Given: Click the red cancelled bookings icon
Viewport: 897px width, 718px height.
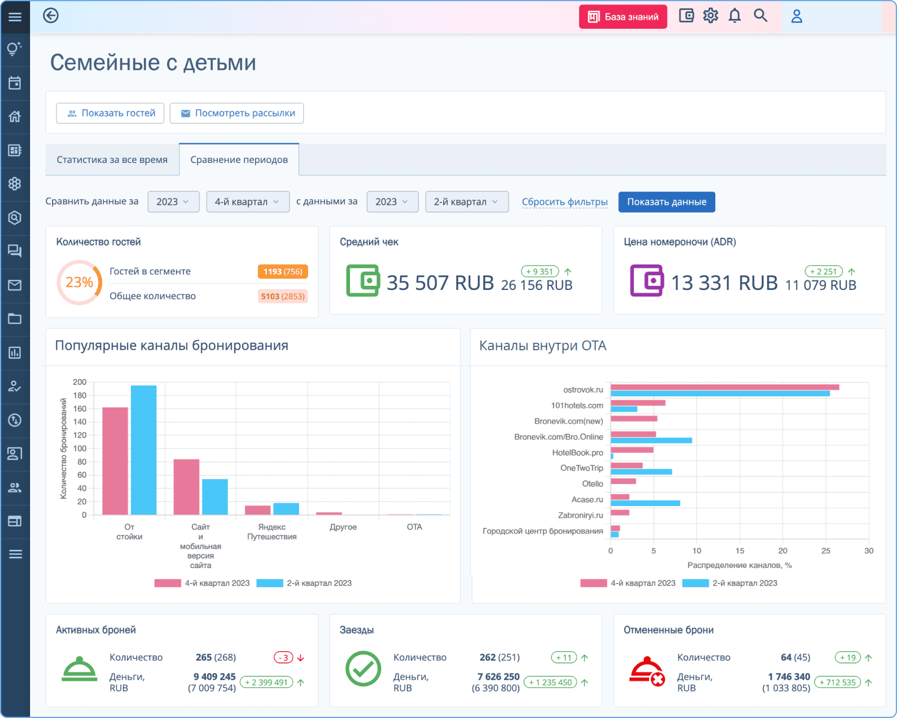Looking at the screenshot, I should 647,671.
